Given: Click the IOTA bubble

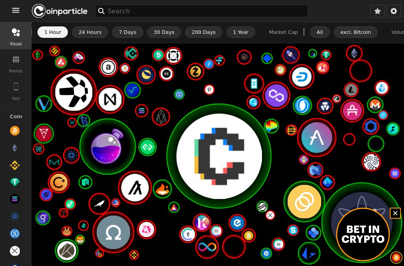Looking at the screenshot, I should [x=371, y=162].
